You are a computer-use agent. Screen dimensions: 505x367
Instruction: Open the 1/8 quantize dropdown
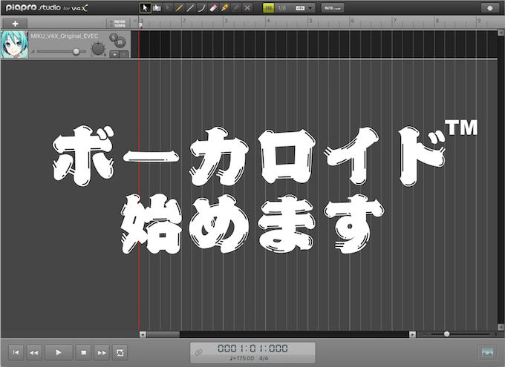pyautogui.click(x=295, y=8)
